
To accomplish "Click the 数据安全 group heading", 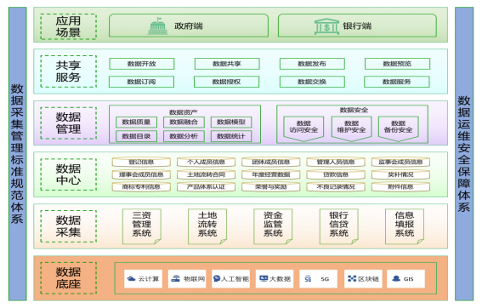I will click(x=354, y=110).
